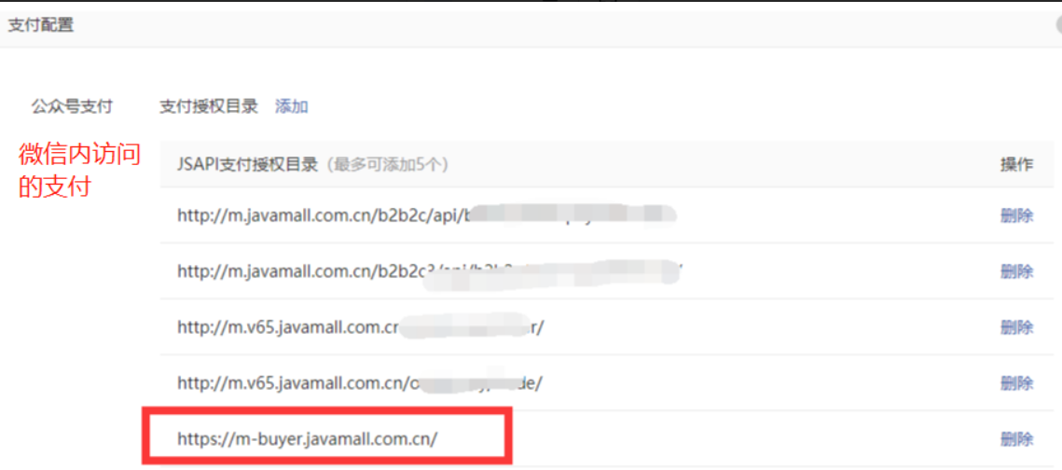Click the gray circle icon at window corner
The image size is (1062, 470).
[1056, 25]
